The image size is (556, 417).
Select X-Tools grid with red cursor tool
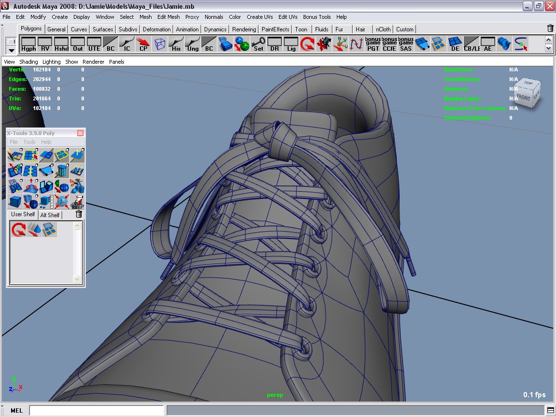[30, 155]
